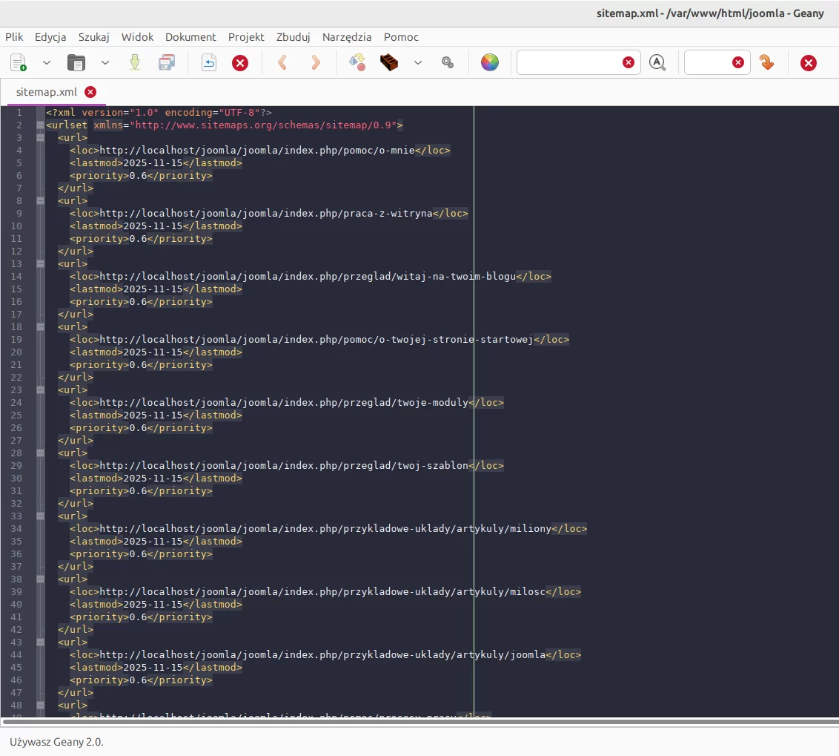Click the sitemaps.org xmlns URL
Viewport: 839px width, 756px height.
266,125
